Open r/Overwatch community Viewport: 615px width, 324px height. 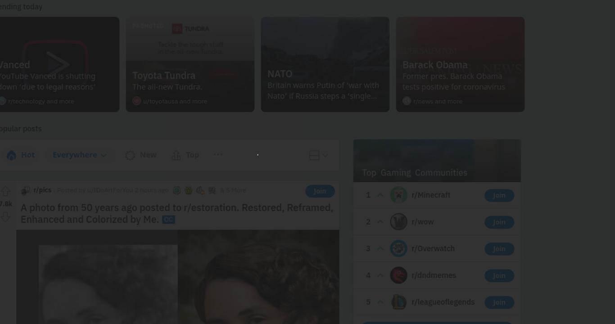[x=433, y=248]
